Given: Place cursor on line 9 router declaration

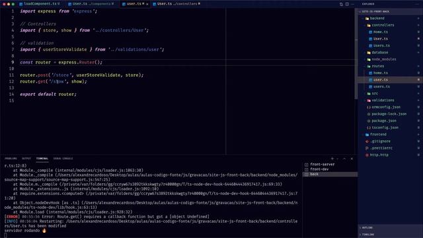Looking at the screenshot, I should point(61,62).
